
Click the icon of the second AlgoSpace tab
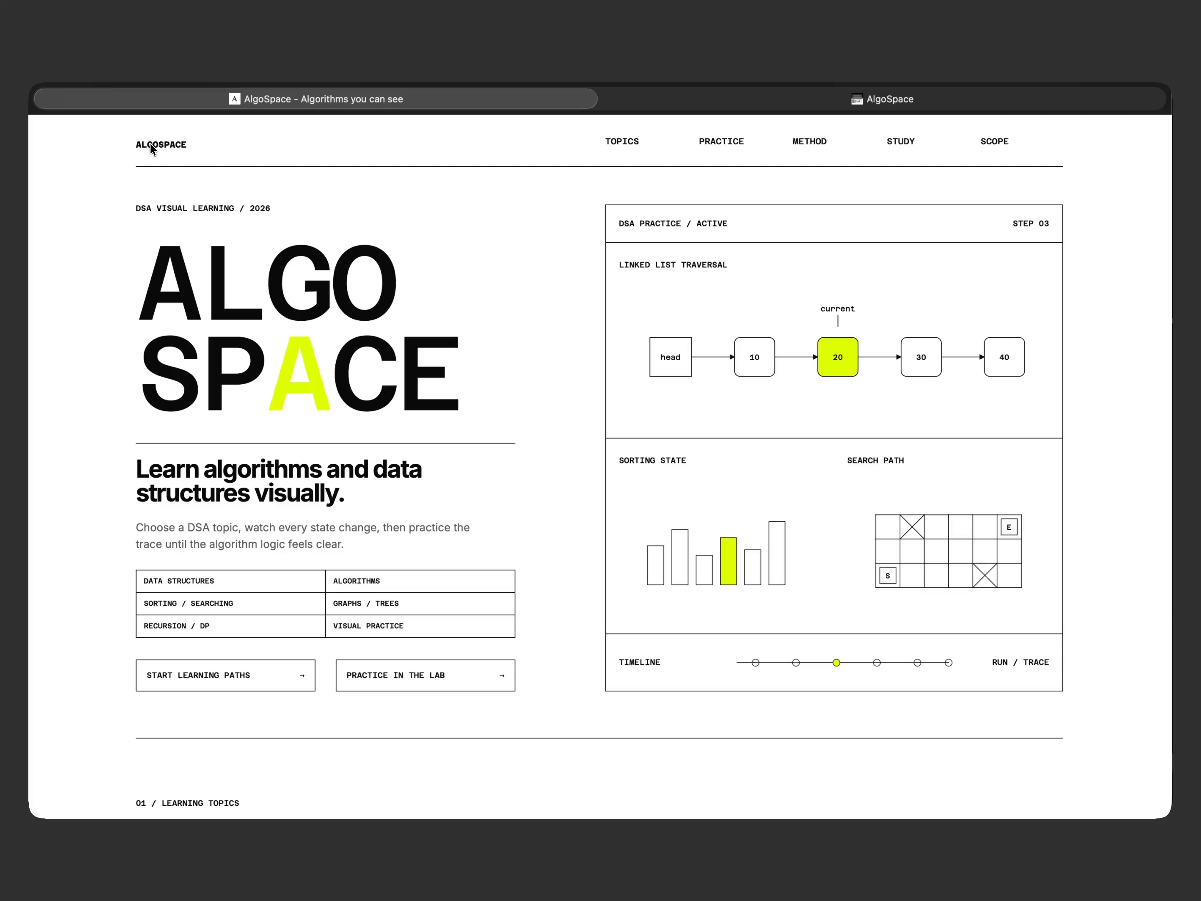tap(857, 99)
